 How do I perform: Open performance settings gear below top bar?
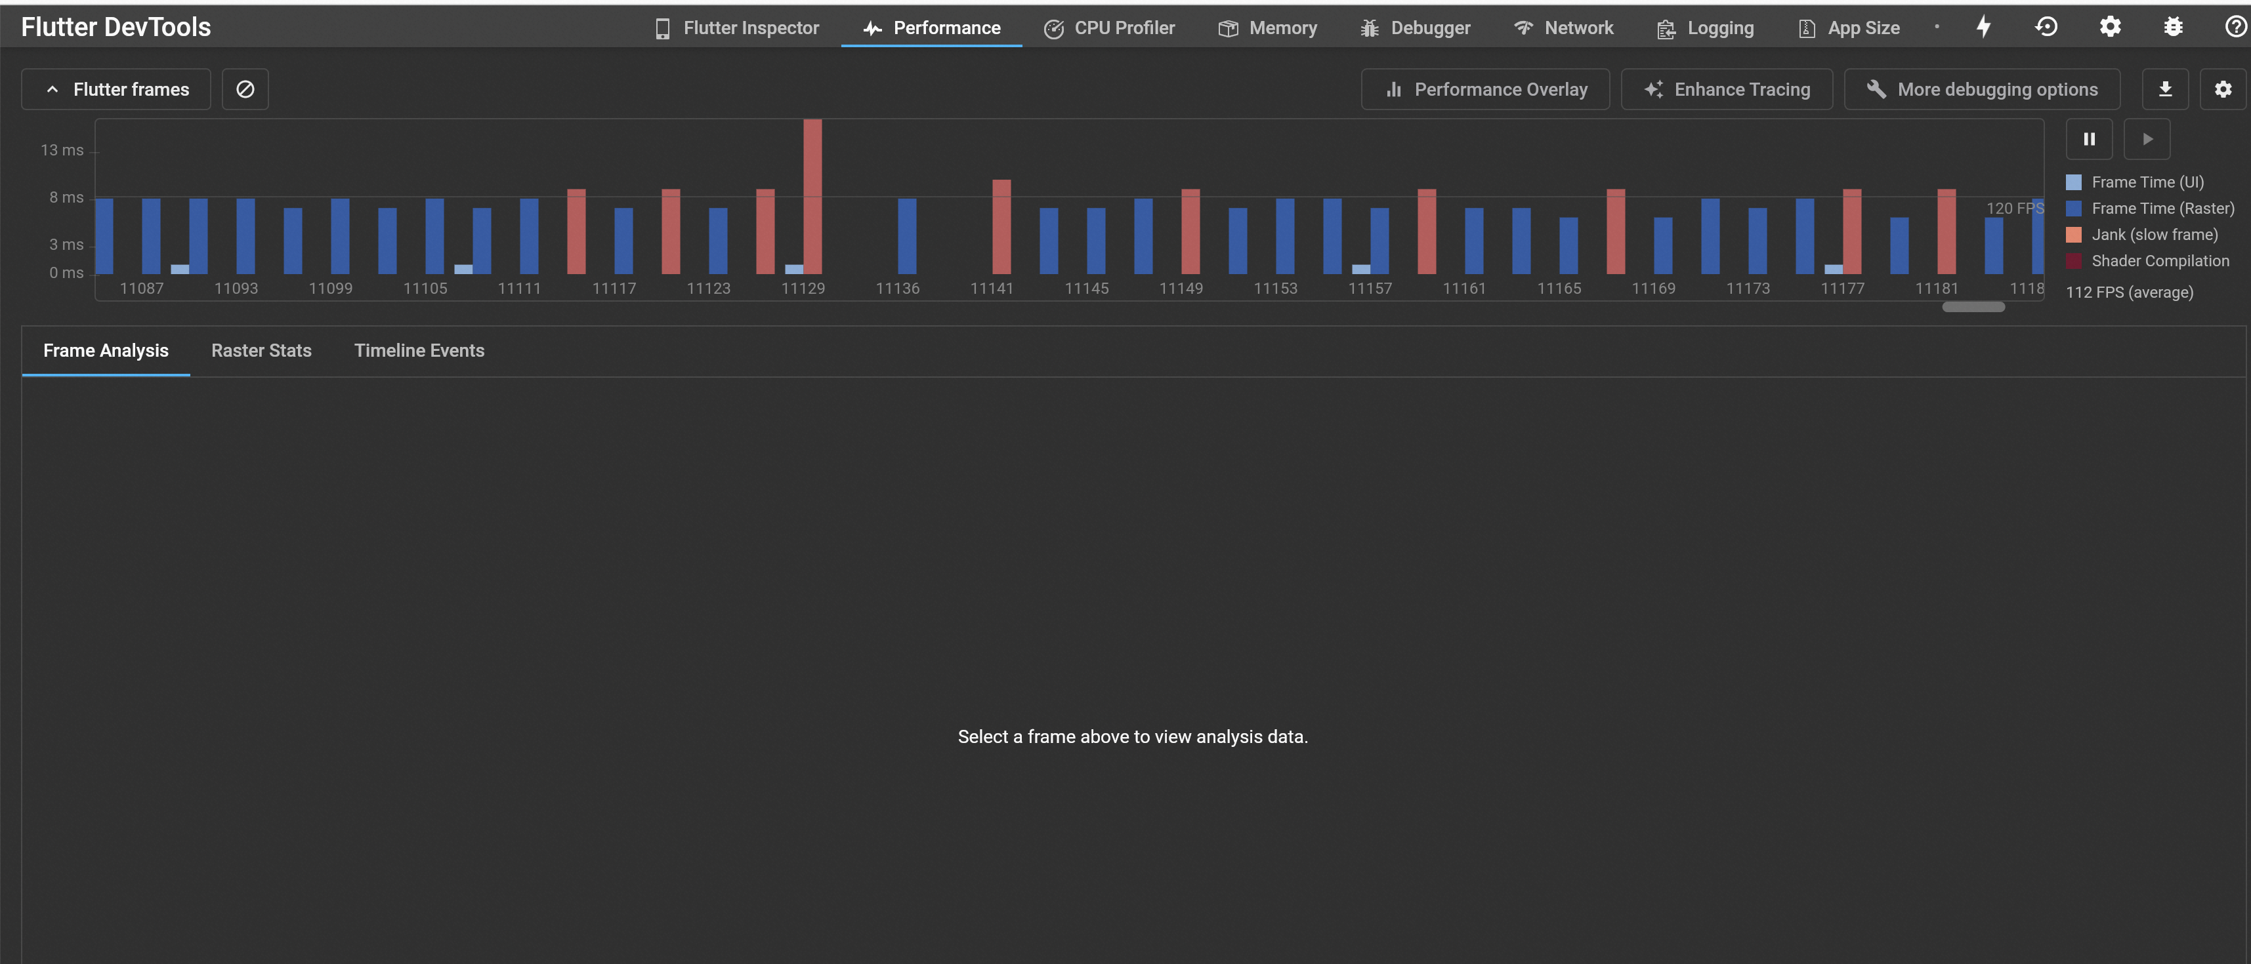[2222, 89]
